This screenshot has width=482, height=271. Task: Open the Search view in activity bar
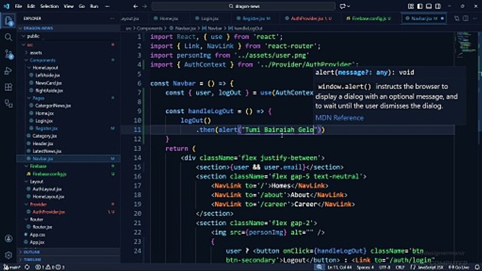8,37
